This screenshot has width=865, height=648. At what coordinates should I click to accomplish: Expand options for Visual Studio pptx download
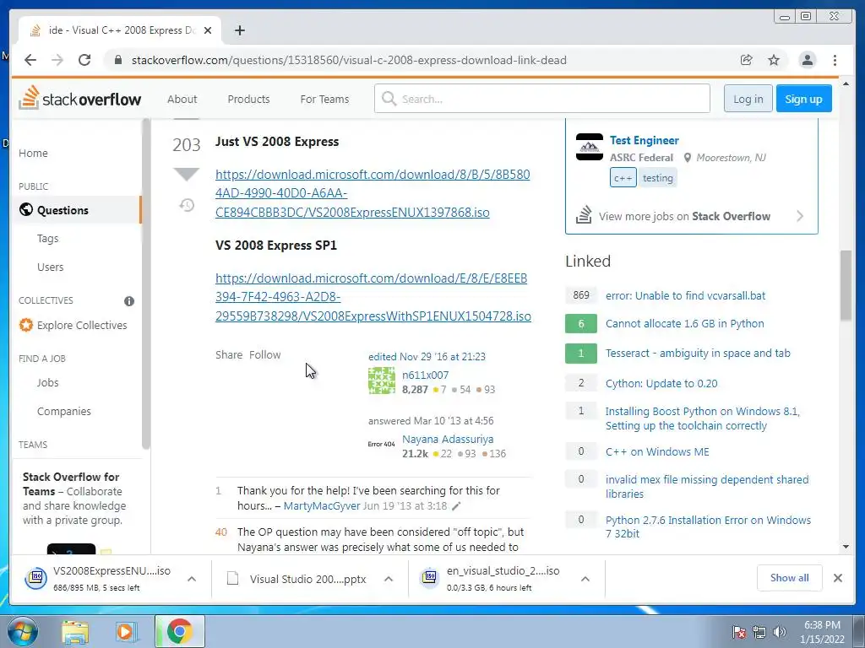coord(389,579)
